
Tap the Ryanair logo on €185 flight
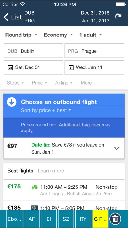34,208
